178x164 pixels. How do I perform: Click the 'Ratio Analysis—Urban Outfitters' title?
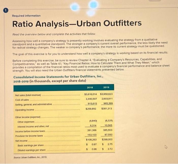[77, 24]
